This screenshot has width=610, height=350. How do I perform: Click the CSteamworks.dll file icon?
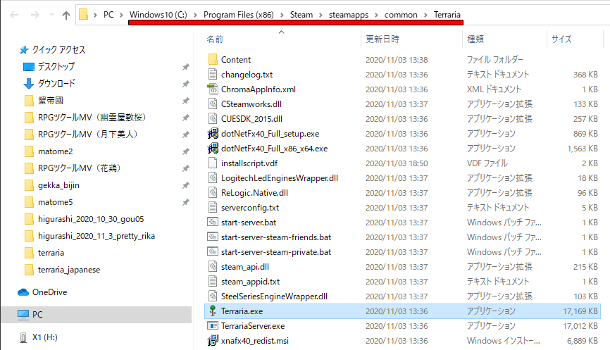(x=213, y=104)
